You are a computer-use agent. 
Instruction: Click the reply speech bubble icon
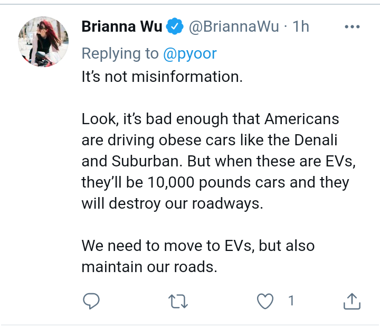(x=91, y=301)
